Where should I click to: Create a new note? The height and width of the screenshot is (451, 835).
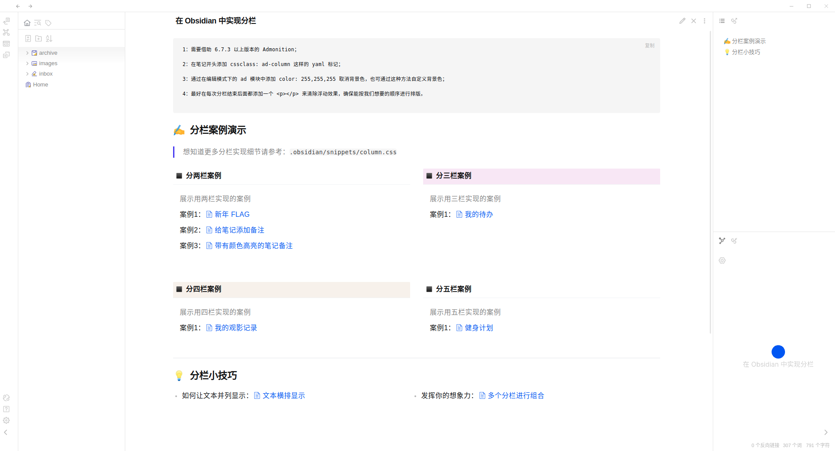(28, 38)
